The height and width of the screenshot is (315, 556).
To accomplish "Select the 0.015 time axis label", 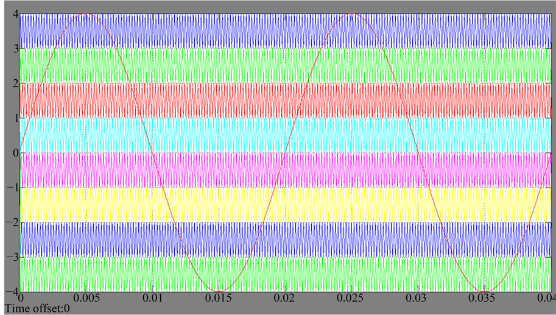I will click(219, 299).
